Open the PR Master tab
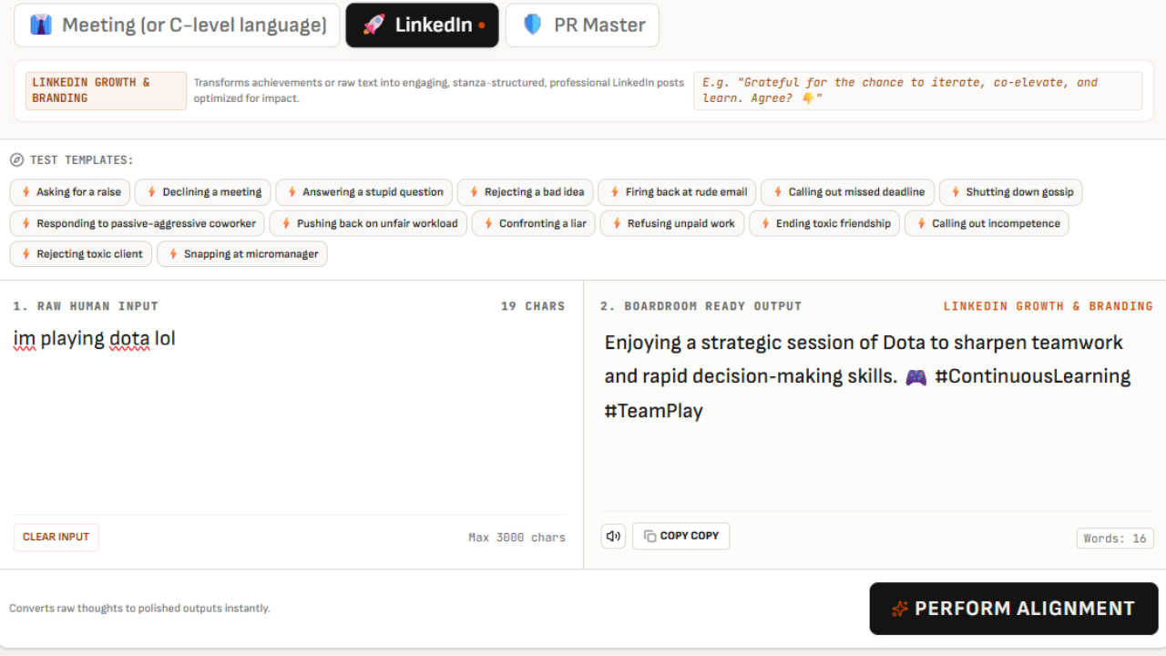The height and width of the screenshot is (656, 1166). [582, 26]
